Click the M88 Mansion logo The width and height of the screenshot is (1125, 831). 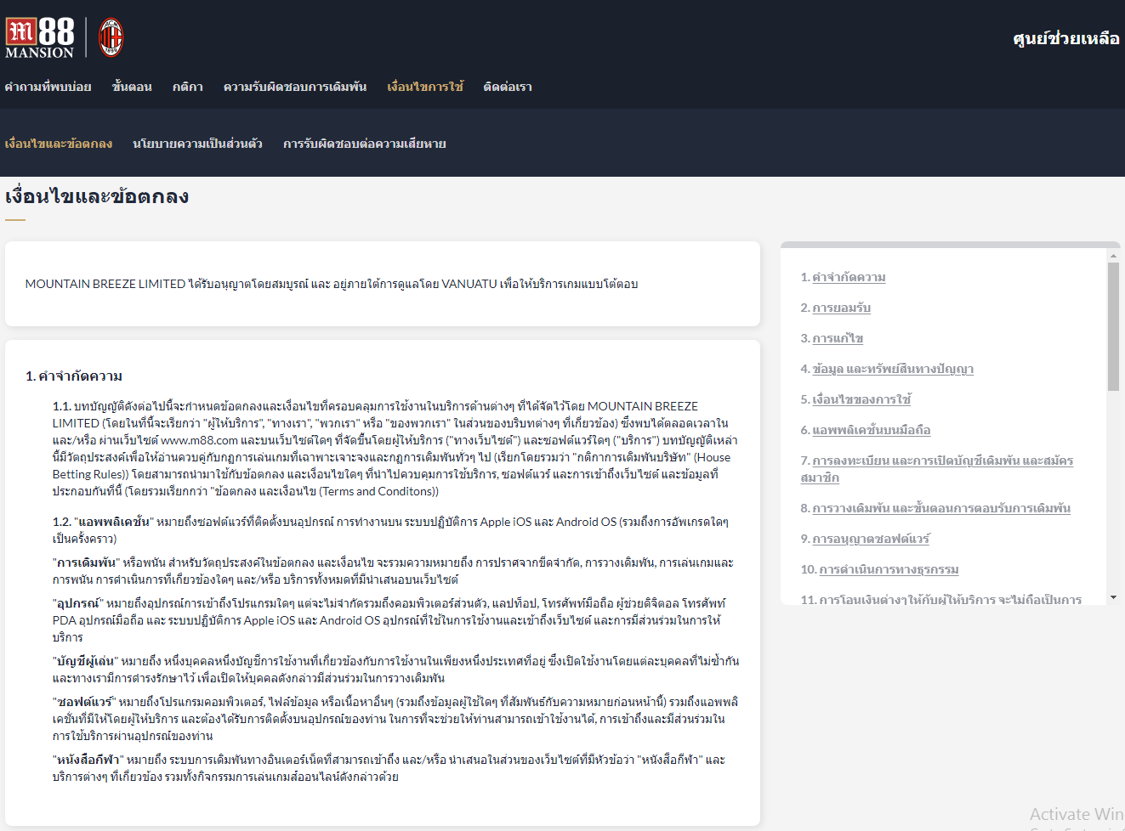click(40, 38)
